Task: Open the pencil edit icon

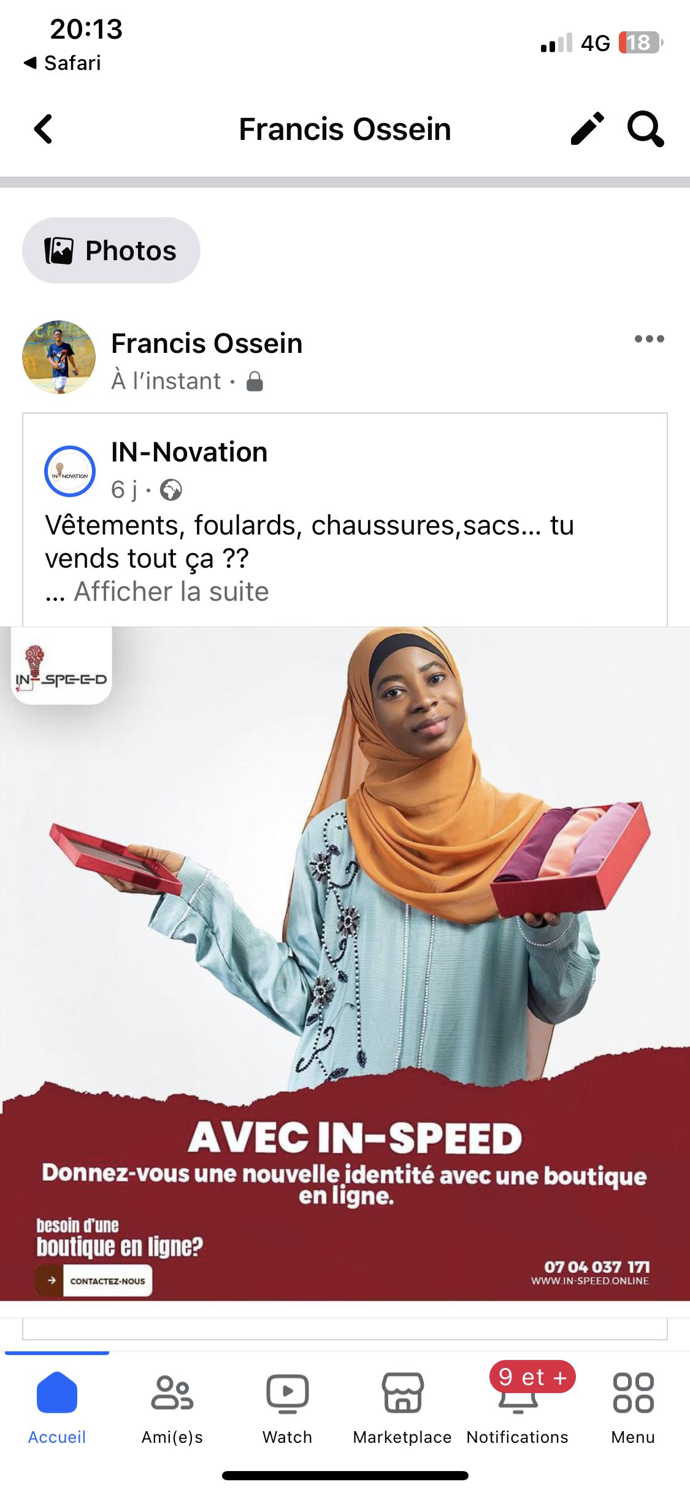Action: pos(587,129)
